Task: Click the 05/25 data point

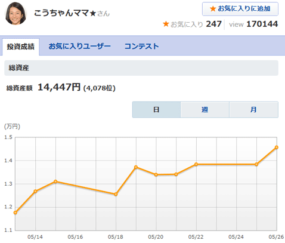Action: [256, 164]
